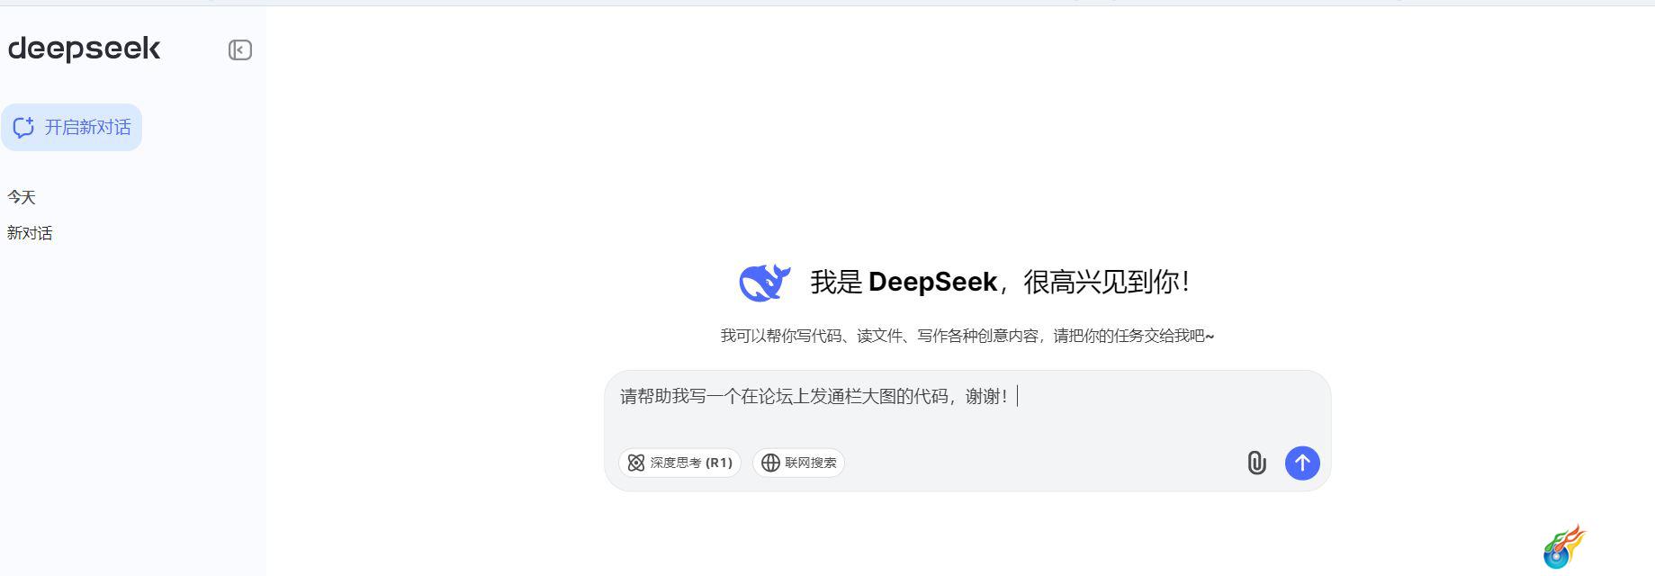Toggle the 联网搜索 web search label
The image size is (1655, 576).
[x=811, y=463]
